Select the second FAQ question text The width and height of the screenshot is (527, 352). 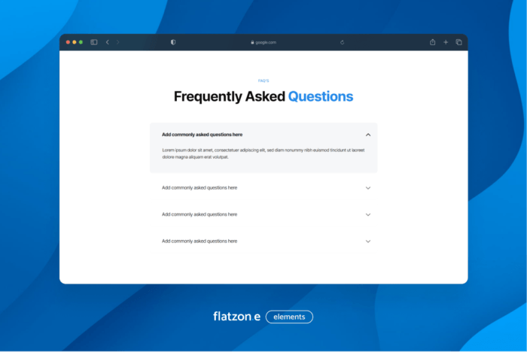tap(200, 188)
